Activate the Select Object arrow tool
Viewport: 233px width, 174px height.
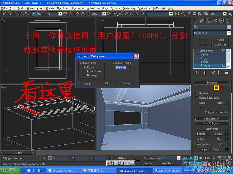click(x=33, y=14)
